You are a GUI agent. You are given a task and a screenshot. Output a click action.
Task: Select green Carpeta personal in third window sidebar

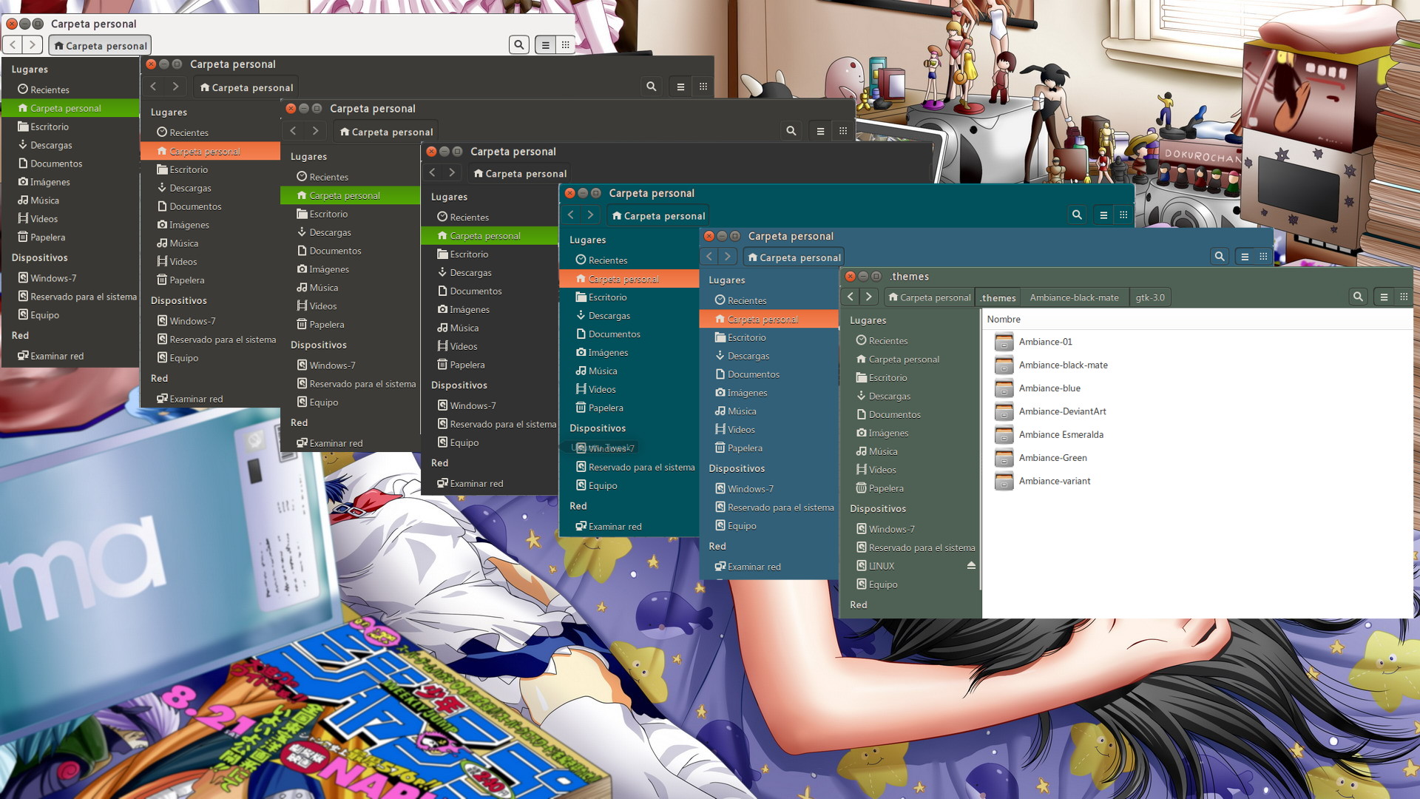point(350,195)
